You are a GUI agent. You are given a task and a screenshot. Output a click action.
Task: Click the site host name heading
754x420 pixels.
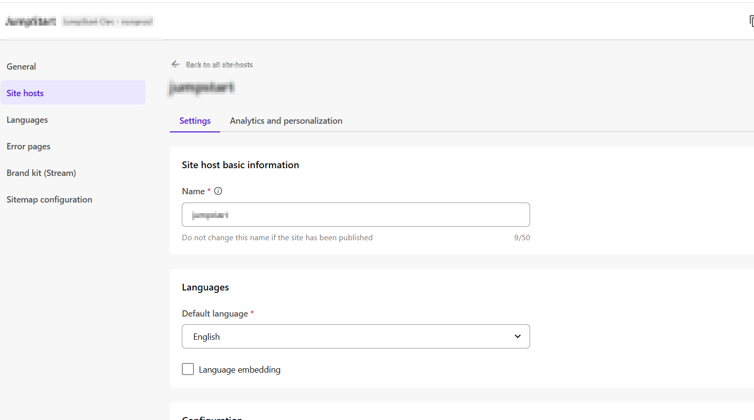tap(202, 87)
